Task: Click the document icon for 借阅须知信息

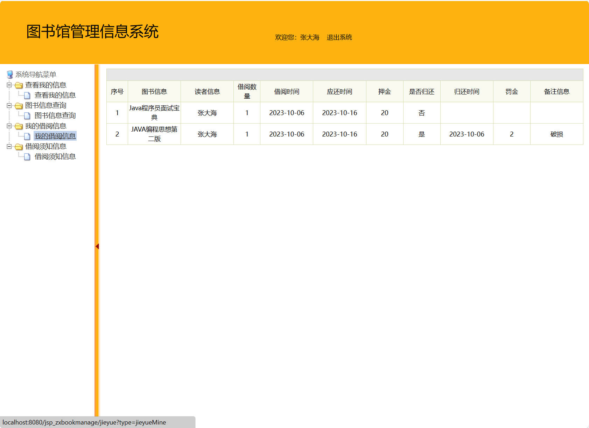Action: point(27,156)
